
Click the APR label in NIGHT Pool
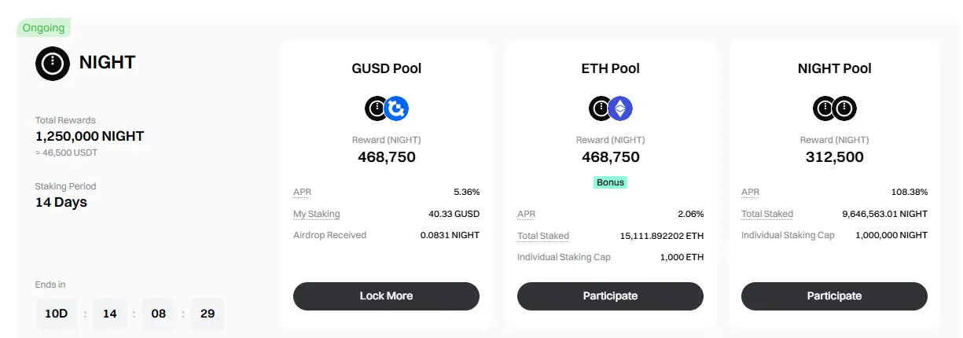tap(750, 192)
